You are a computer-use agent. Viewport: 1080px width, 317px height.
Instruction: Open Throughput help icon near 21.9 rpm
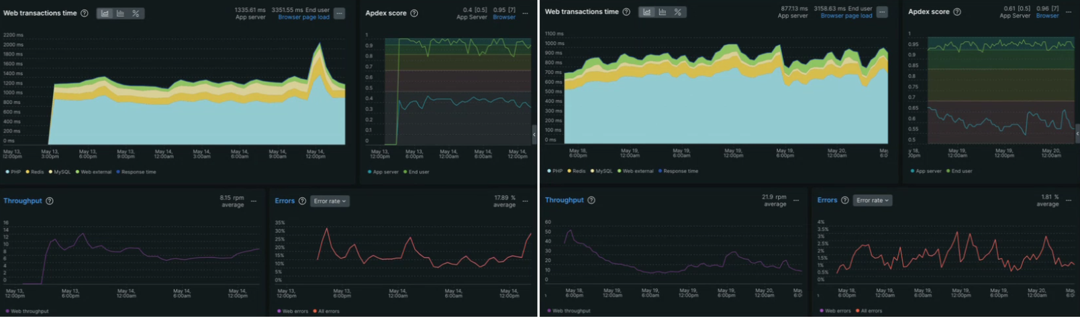pos(591,200)
